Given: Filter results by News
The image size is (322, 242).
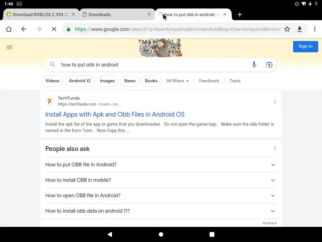Looking at the screenshot, I should tap(130, 81).
